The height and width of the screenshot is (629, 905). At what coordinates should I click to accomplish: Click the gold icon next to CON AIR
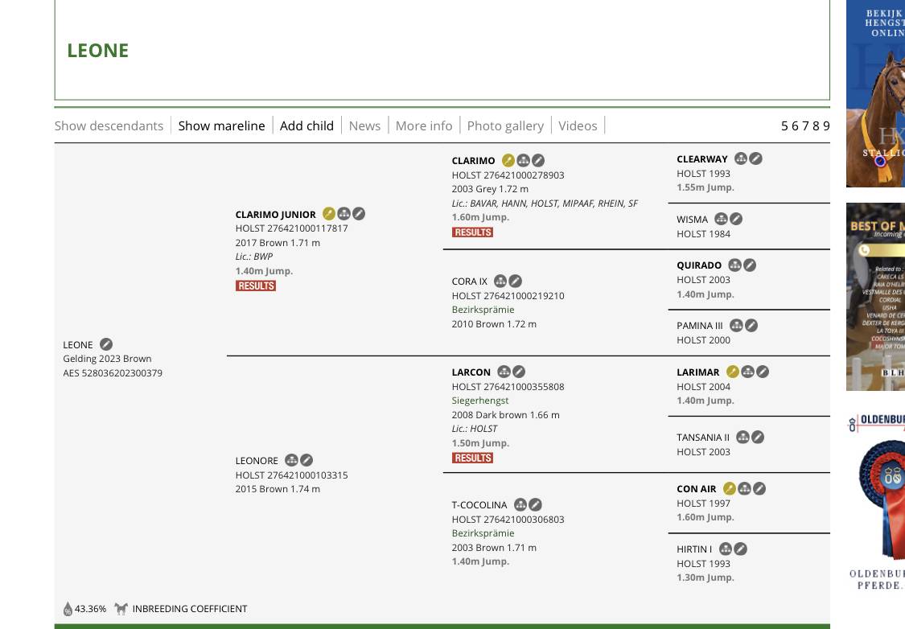[x=730, y=488]
